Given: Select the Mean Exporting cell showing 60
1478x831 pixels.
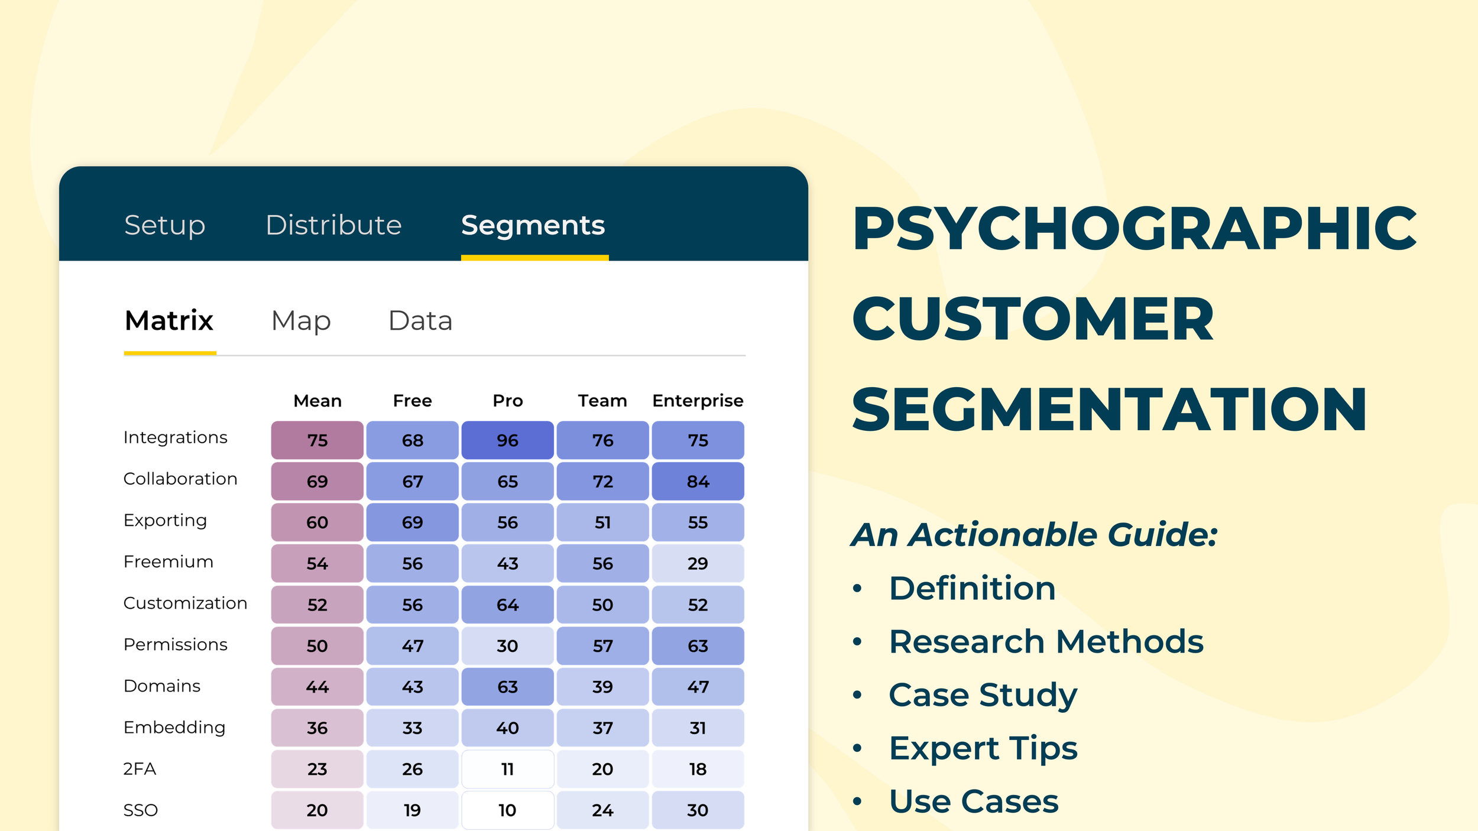Looking at the screenshot, I should 317,522.
